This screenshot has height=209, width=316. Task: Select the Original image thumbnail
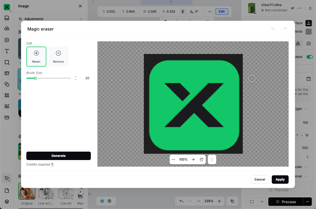(x=27, y=191)
